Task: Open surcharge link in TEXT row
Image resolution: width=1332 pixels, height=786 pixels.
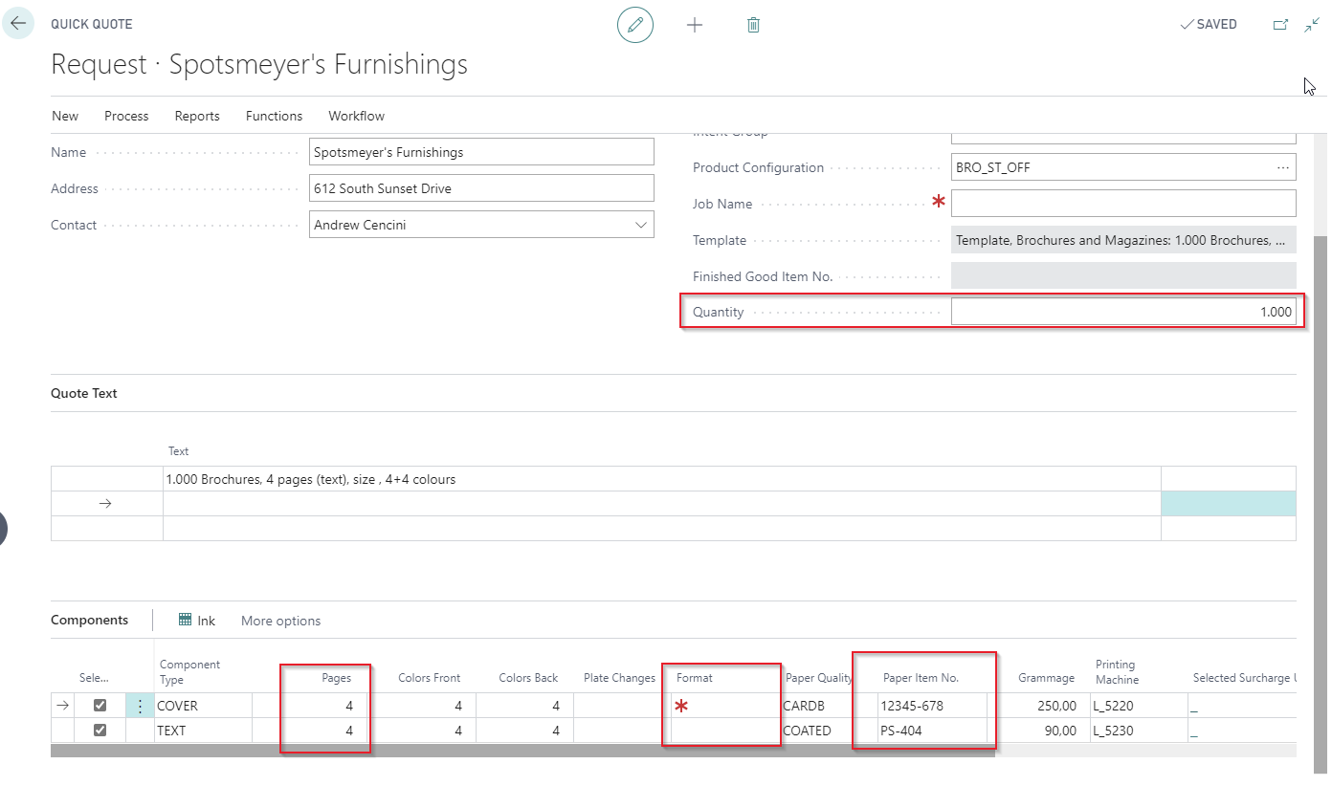Action: click(x=1193, y=731)
